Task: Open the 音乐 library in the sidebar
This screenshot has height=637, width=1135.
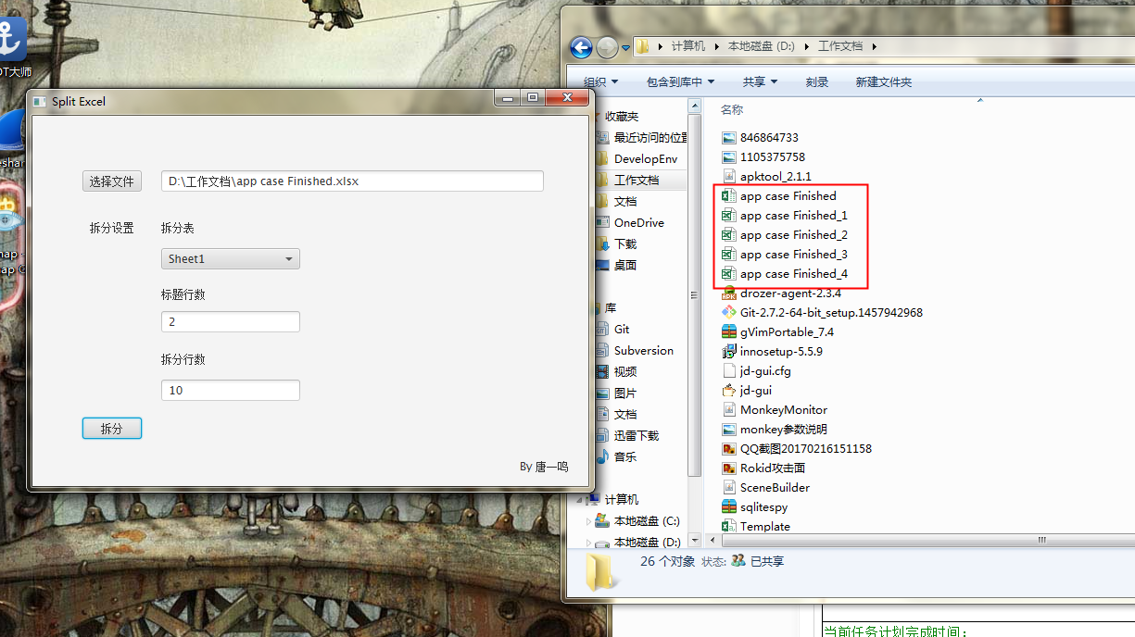Action: pos(616,457)
